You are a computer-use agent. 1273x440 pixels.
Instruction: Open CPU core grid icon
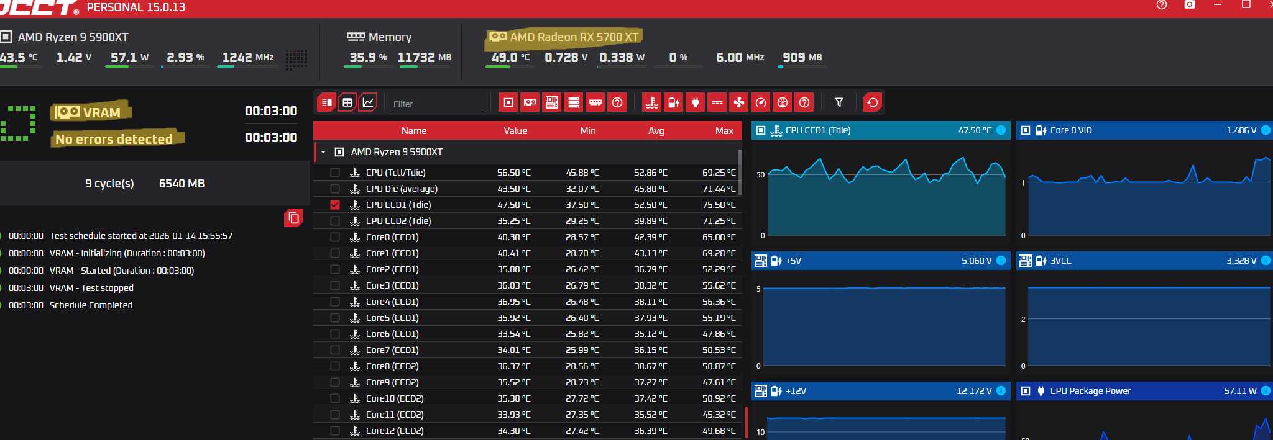click(296, 60)
